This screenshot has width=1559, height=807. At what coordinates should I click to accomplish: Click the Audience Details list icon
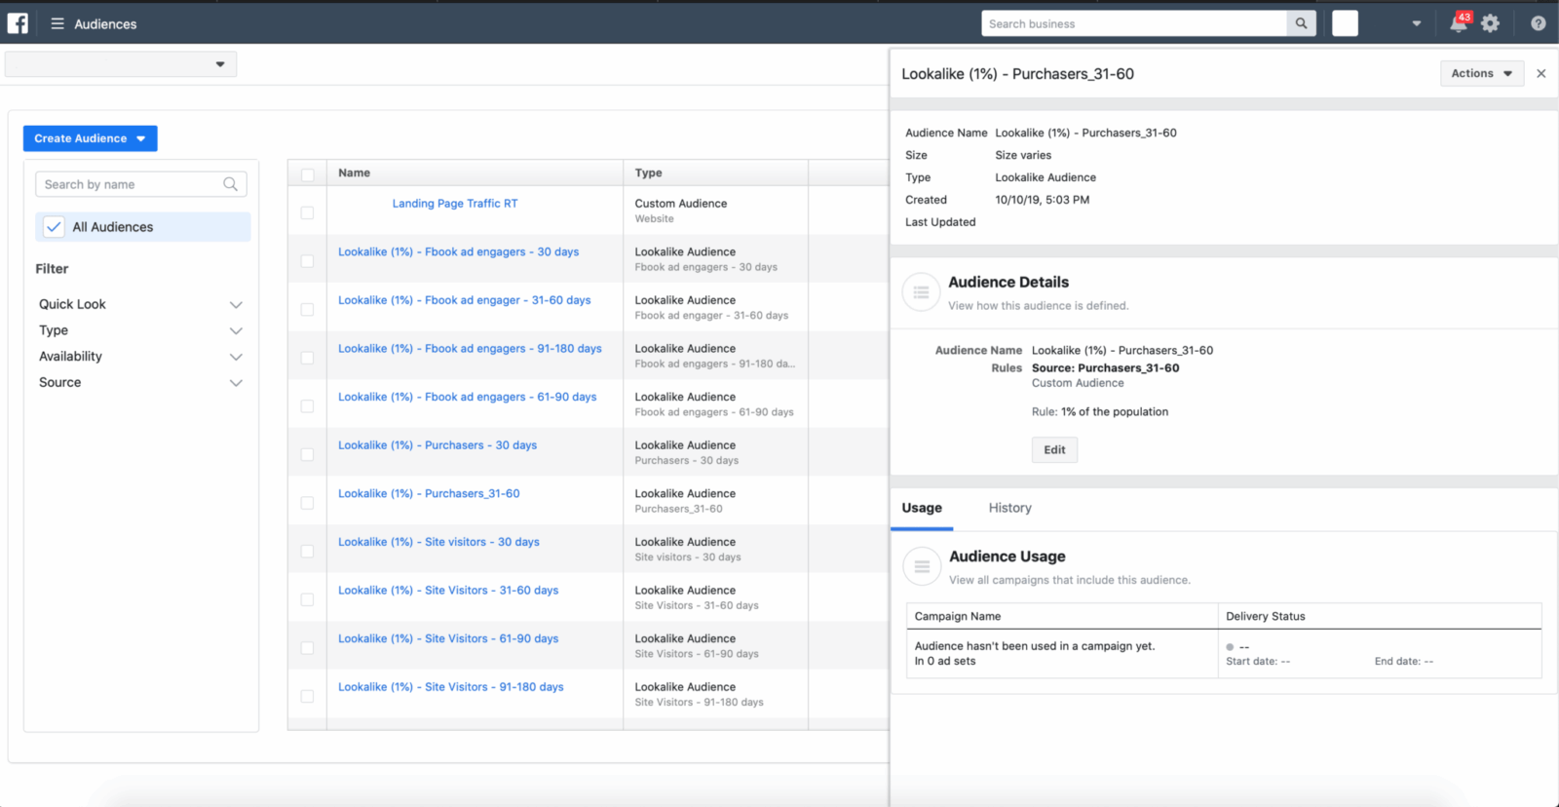[921, 292]
